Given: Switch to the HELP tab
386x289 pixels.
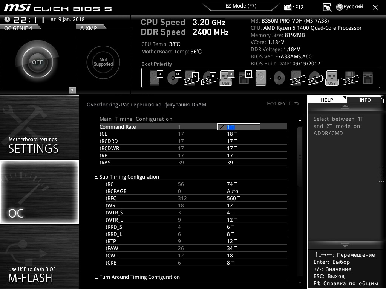Looking at the screenshot, I should coord(327,100).
